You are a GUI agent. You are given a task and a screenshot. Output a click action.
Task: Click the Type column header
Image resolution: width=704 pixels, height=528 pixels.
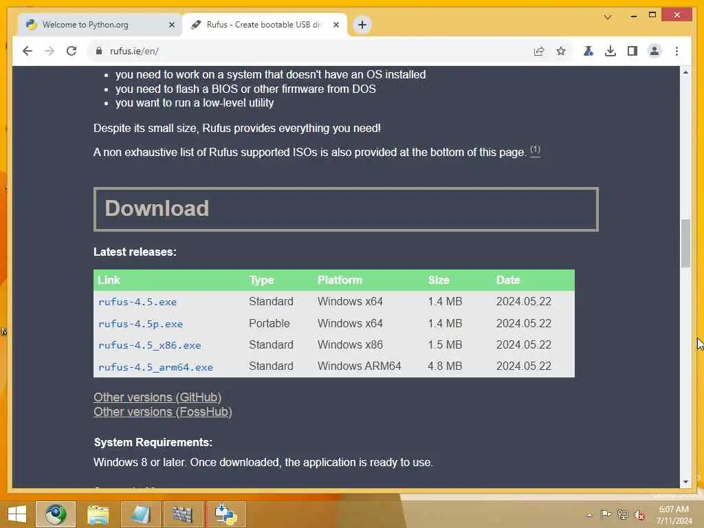[261, 280]
